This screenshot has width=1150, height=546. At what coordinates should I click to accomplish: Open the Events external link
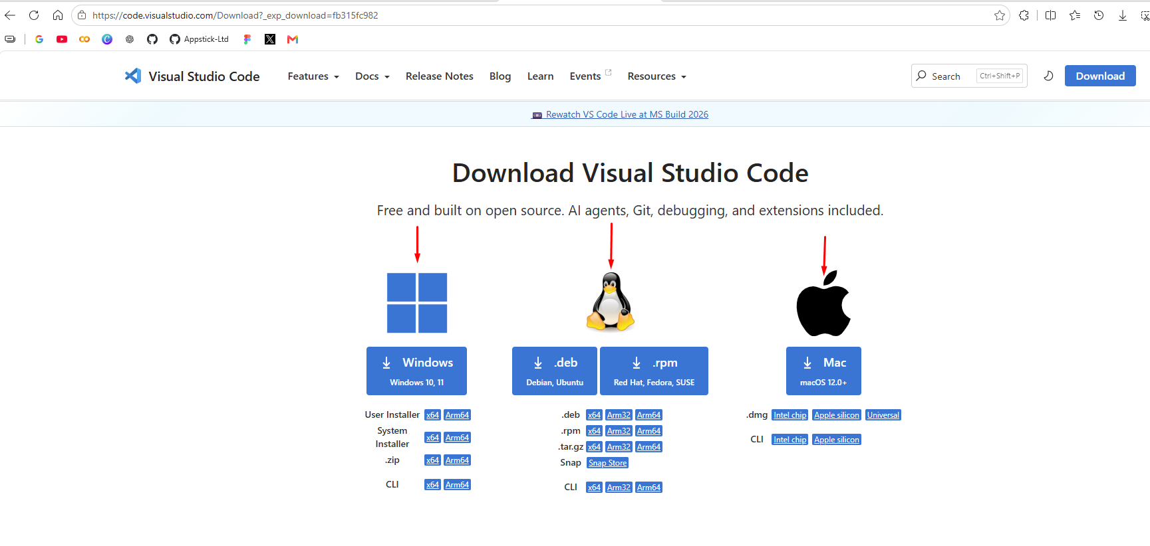(x=590, y=76)
